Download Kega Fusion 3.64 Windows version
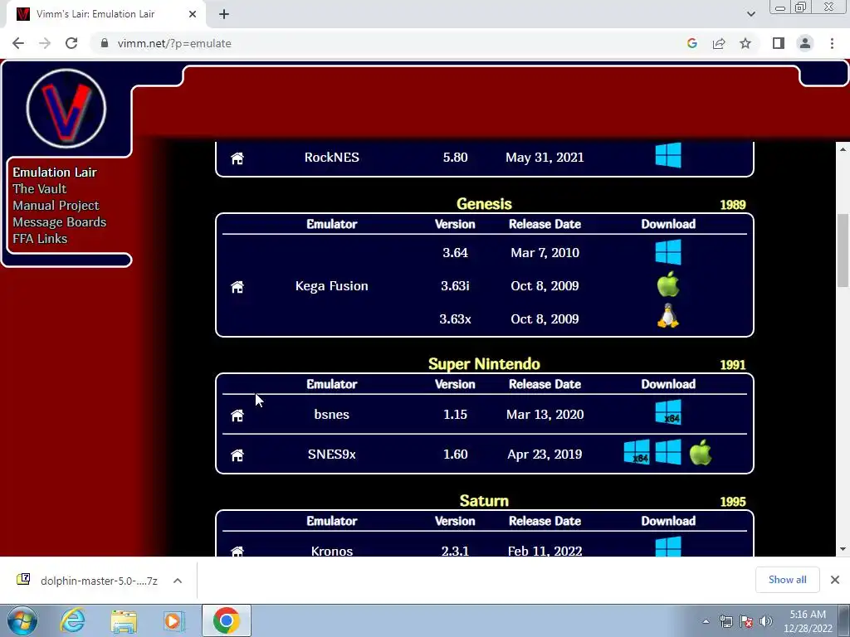 [668, 252]
